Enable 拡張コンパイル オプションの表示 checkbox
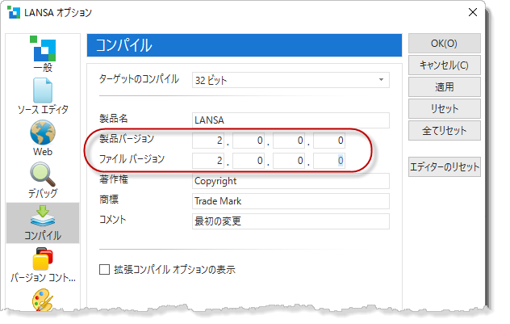 [x=104, y=270]
